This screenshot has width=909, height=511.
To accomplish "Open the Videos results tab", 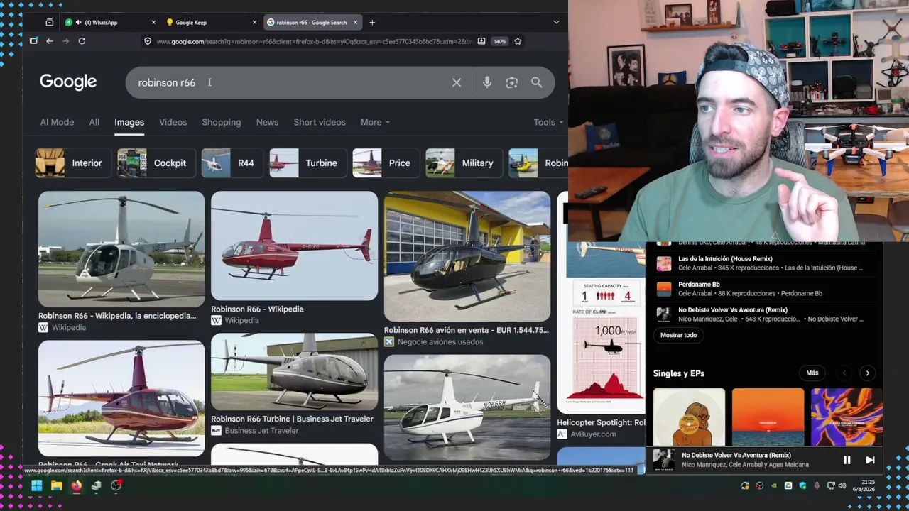I will (x=173, y=122).
